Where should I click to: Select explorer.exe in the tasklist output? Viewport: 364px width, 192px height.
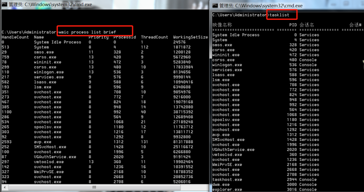click(227, 189)
